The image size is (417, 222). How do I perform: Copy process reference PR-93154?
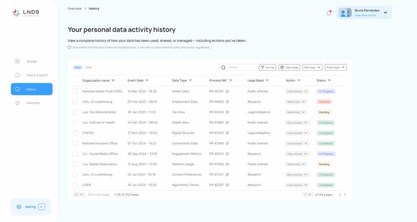tap(227, 112)
